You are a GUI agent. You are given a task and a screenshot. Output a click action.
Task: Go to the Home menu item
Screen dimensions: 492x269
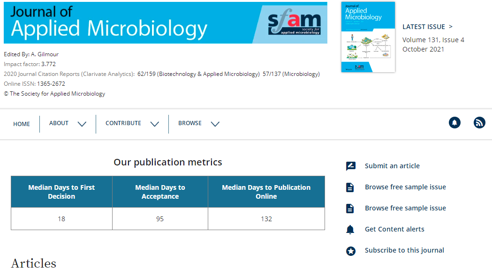tap(22, 124)
